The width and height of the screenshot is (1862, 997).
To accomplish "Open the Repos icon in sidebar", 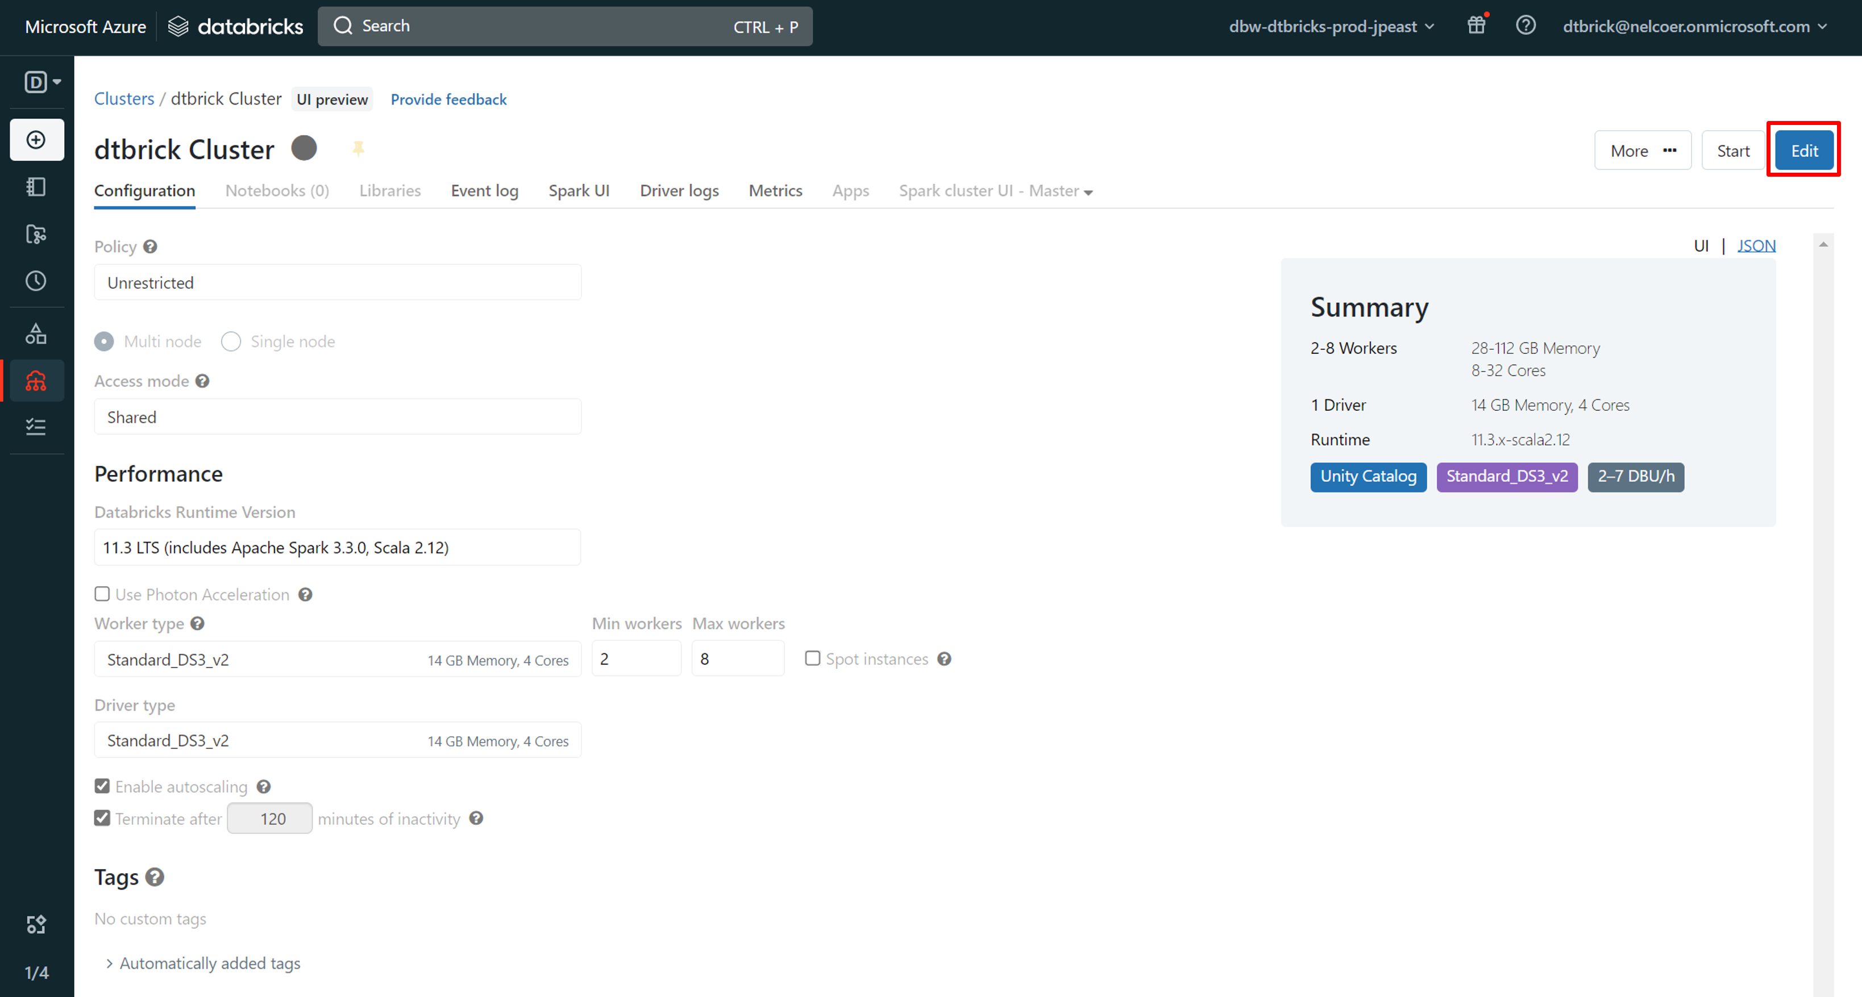I will click(x=36, y=234).
